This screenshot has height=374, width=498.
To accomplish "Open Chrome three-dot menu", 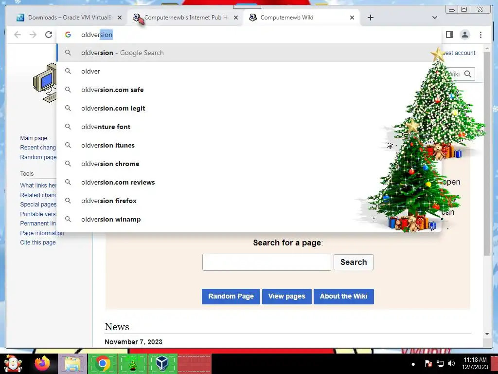I will (x=480, y=35).
